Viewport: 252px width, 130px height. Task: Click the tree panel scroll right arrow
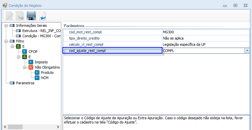click(58, 127)
